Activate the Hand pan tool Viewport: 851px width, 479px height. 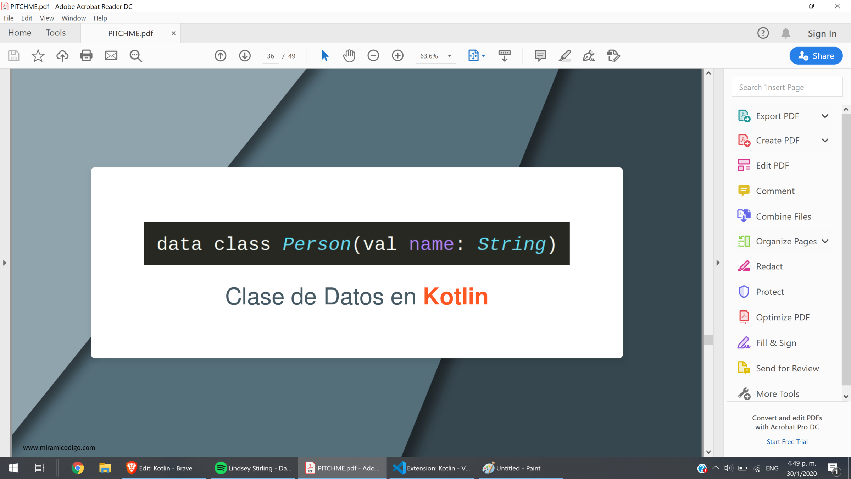coord(349,56)
